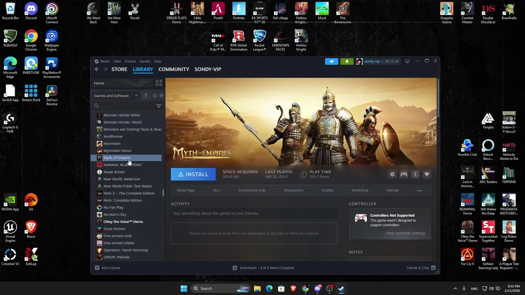Go back with Steam navigation arrow
Screen dimensions: 525x295
click(x=97, y=69)
